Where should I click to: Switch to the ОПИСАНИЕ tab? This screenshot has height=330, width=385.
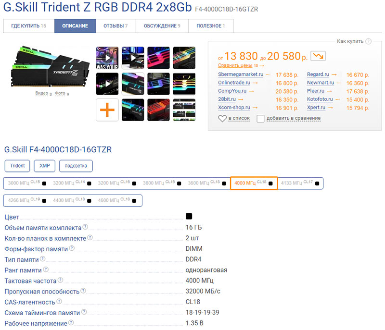pyautogui.click(x=75, y=26)
